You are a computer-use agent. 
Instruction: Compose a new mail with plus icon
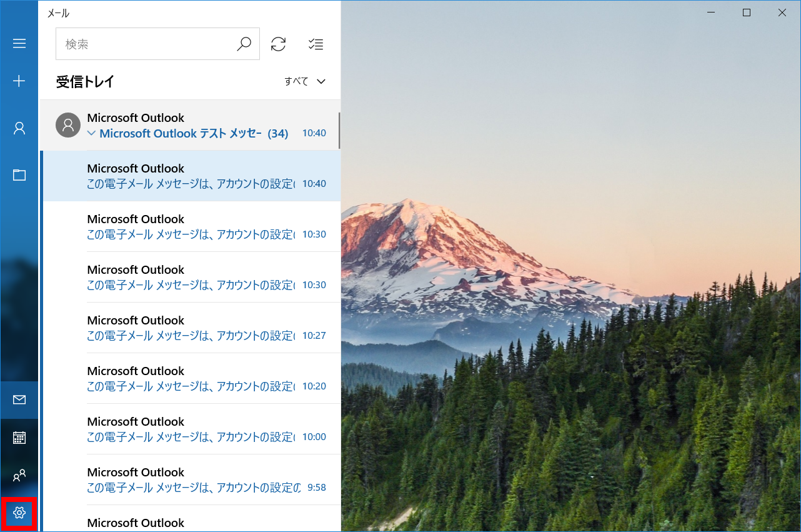pos(19,81)
